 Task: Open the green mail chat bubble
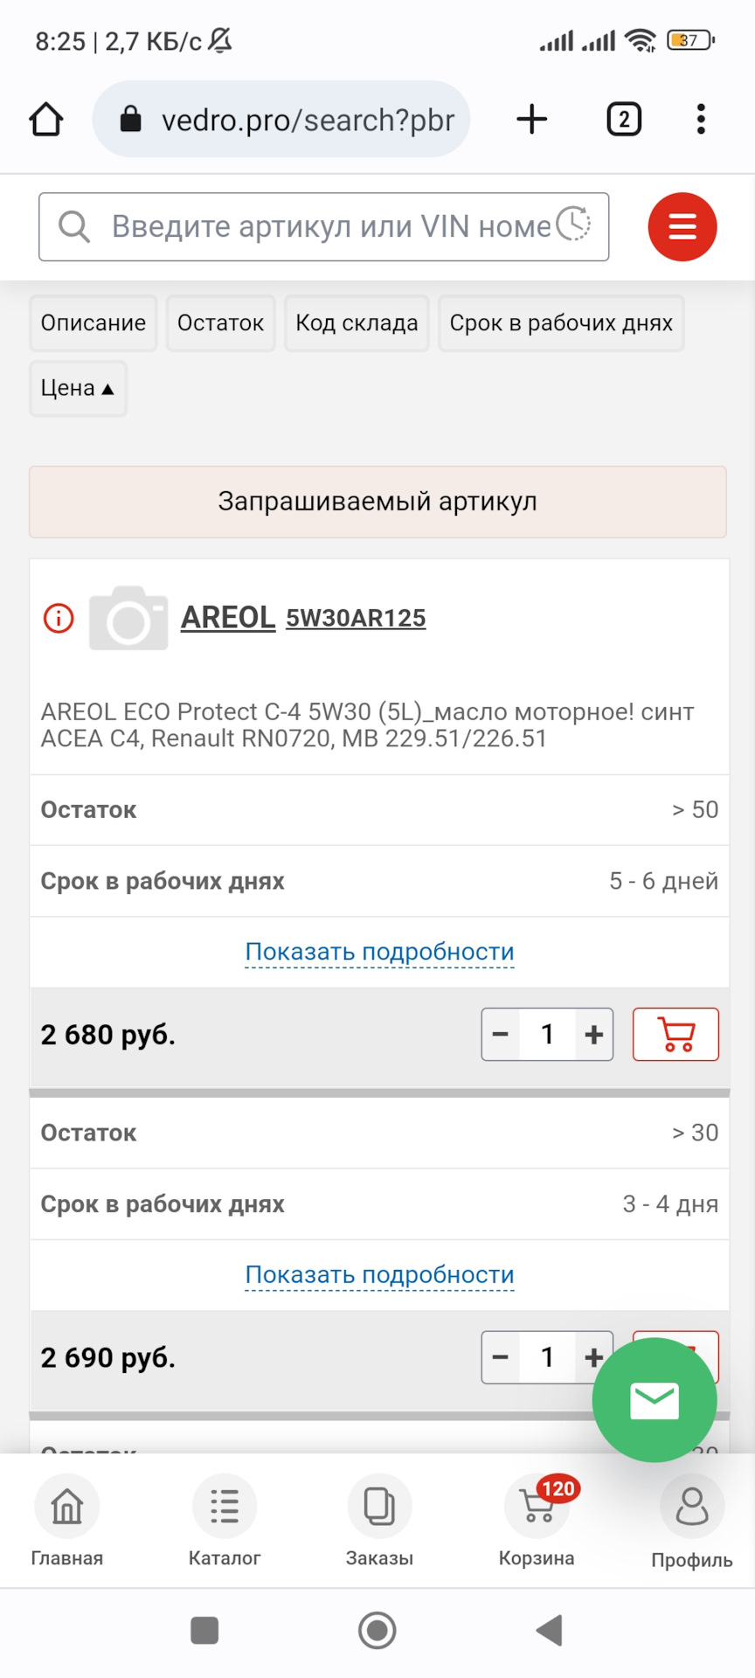coord(655,1400)
